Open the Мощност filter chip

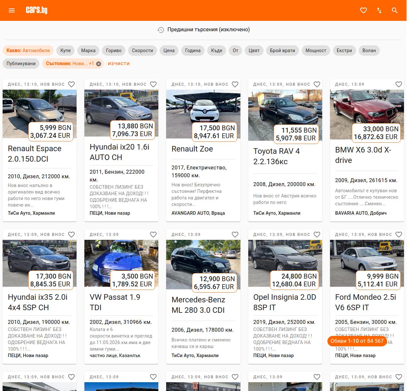pyautogui.click(x=316, y=51)
